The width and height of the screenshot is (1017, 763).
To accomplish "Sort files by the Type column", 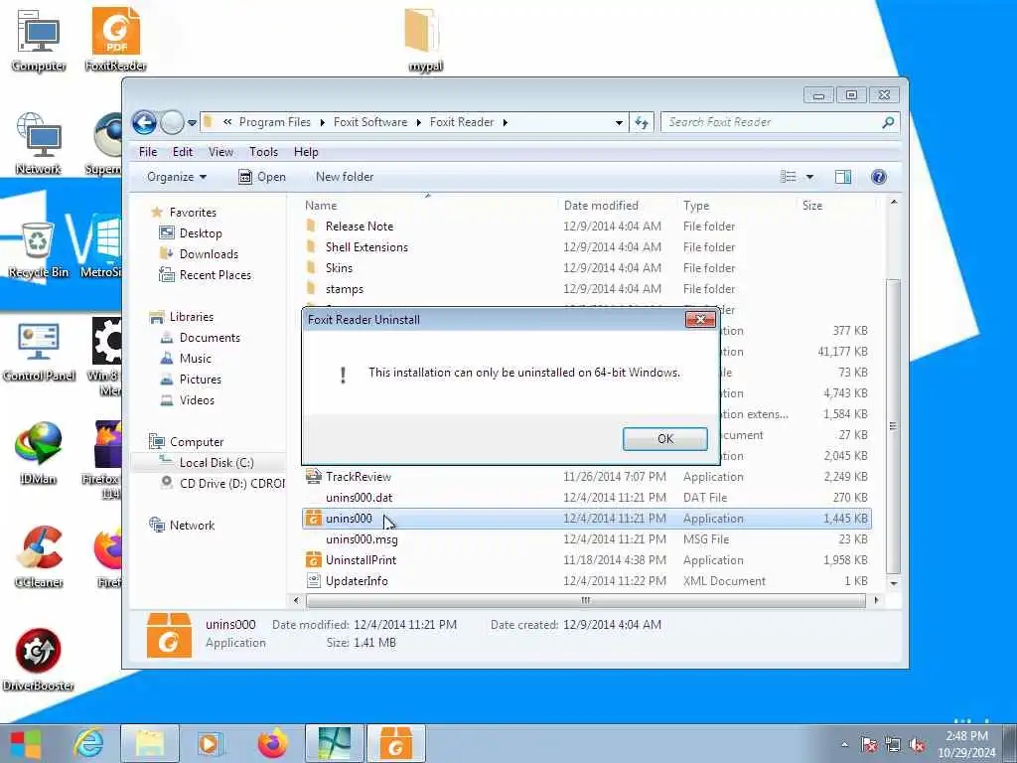I will pyautogui.click(x=737, y=206).
